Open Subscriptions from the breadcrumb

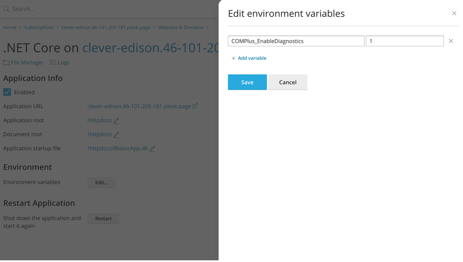coord(39,27)
